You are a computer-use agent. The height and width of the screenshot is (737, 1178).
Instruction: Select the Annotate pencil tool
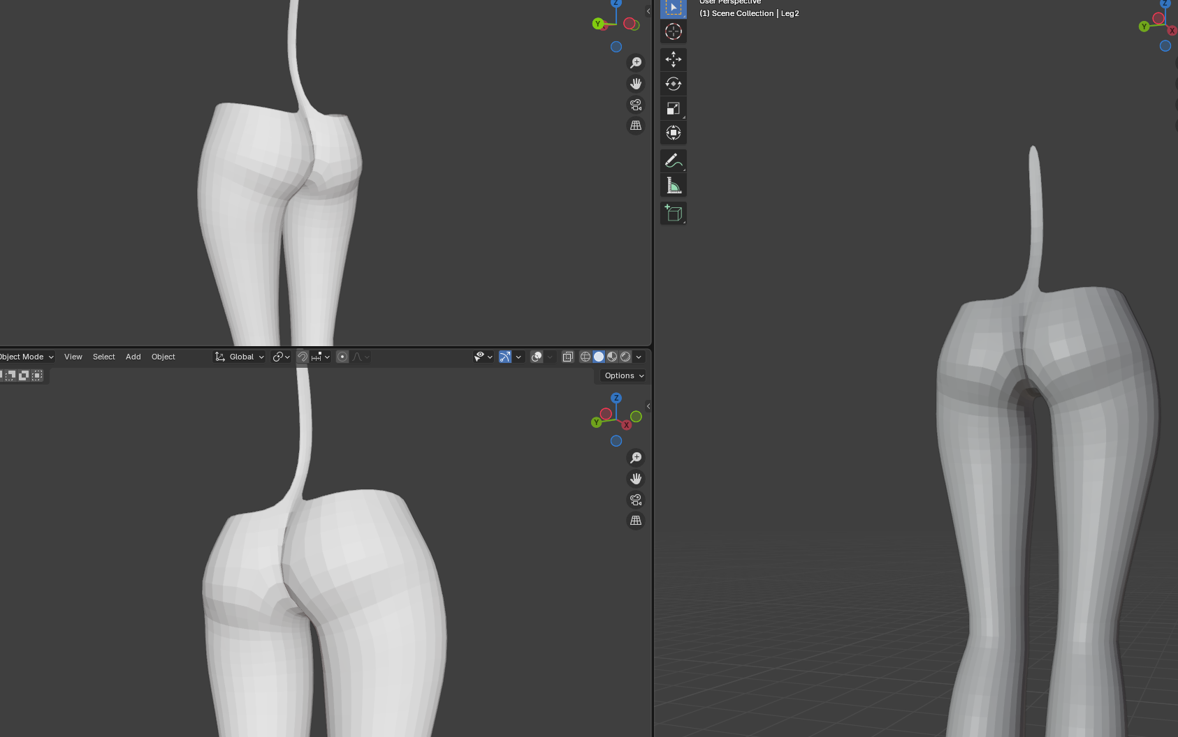pos(674,161)
